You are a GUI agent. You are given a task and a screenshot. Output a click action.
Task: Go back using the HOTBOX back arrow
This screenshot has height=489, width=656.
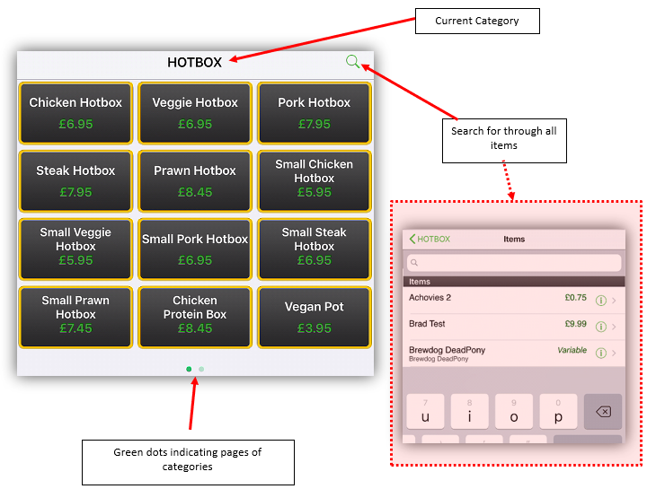(429, 240)
